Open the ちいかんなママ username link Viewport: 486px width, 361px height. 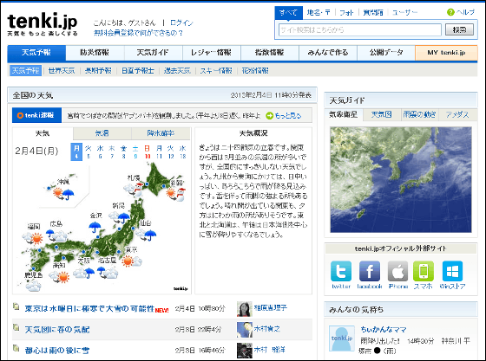[383, 330]
